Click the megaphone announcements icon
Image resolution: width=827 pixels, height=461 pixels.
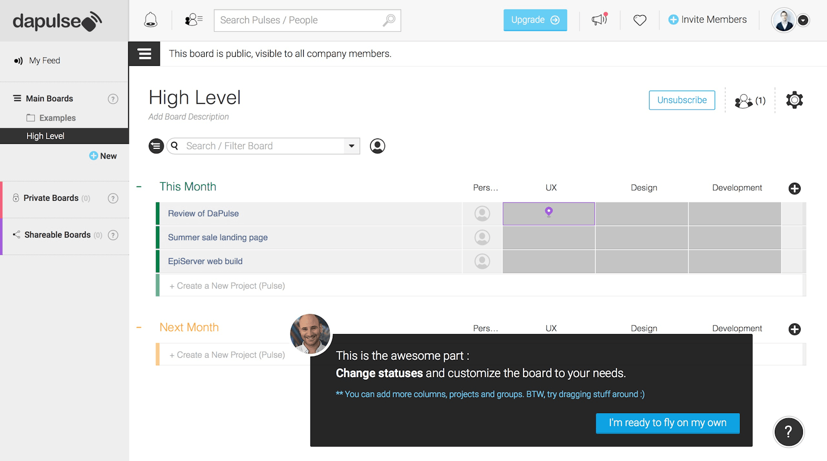599,20
